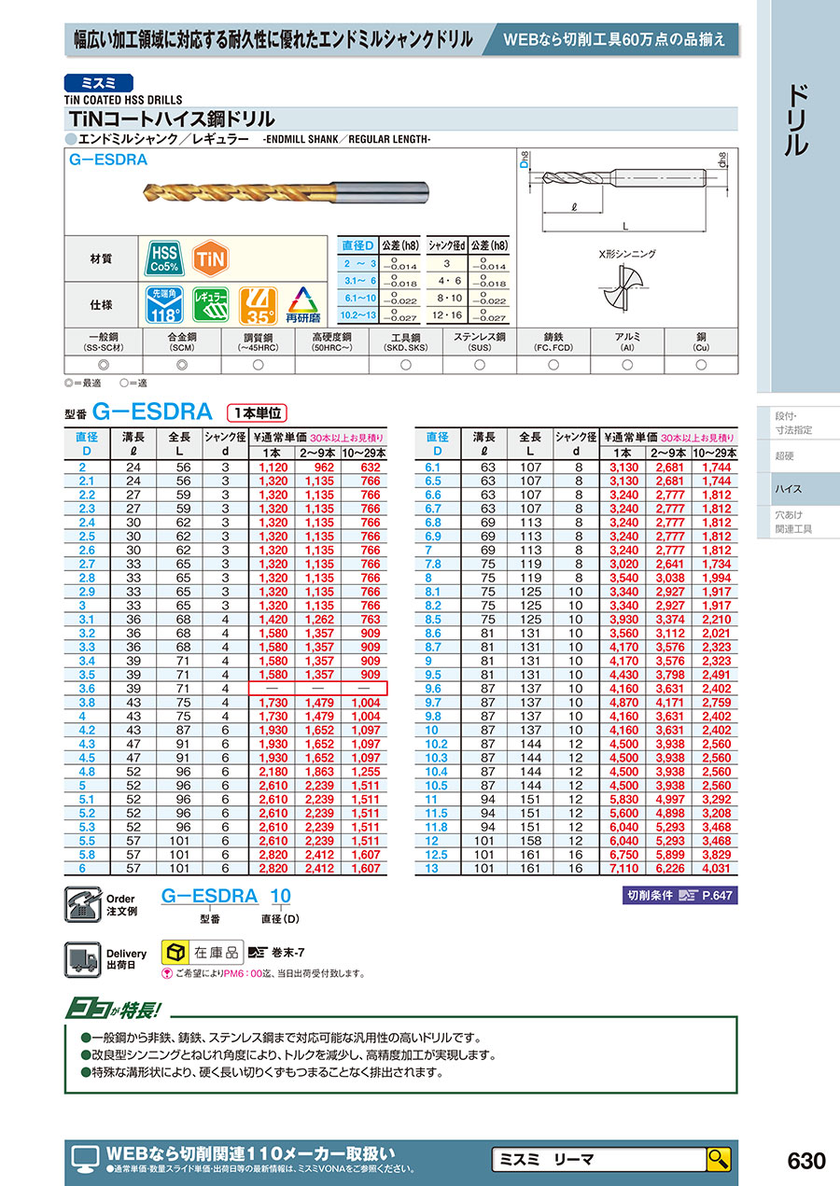Switch to the 超硬 side tab
This screenshot has width=840, height=1186.
click(x=798, y=456)
